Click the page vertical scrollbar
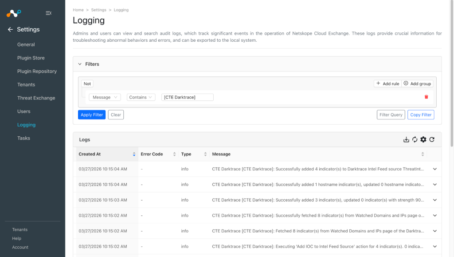The image size is (454, 257). [x=452, y=72]
